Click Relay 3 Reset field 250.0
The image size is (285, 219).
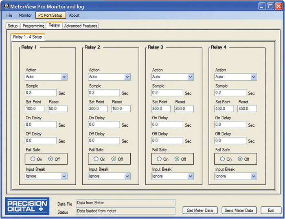(x=184, y=109)
